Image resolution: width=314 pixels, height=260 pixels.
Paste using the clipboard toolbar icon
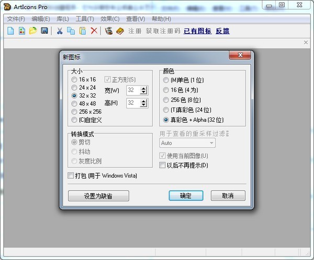point(83,31)
